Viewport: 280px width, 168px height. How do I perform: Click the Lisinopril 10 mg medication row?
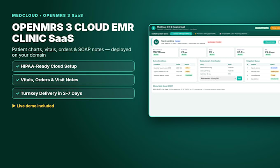(x=221, y=71)
